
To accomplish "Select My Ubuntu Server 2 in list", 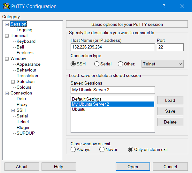I will [112, 104].
